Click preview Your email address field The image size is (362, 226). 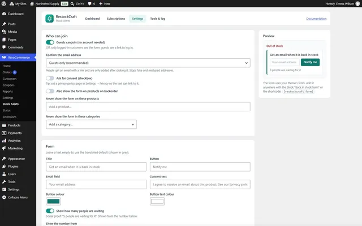(285, 62)
